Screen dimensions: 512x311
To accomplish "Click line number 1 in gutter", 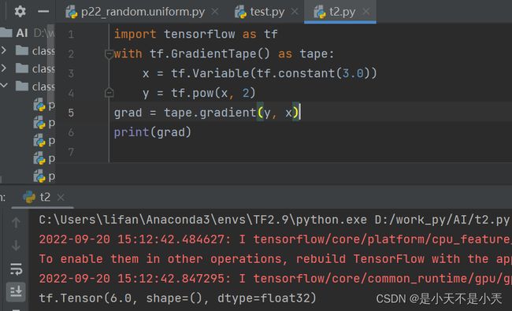I will coord(71,35).
